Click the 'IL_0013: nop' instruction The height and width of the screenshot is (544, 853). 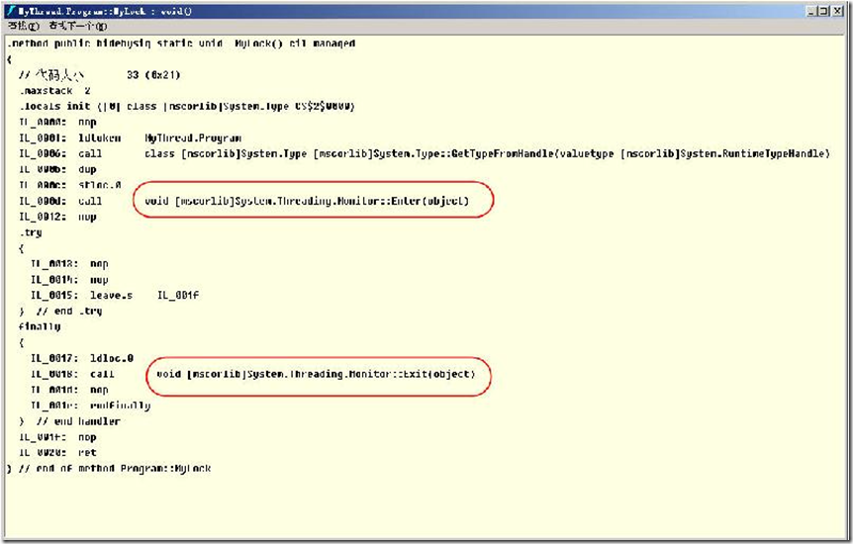69,264
